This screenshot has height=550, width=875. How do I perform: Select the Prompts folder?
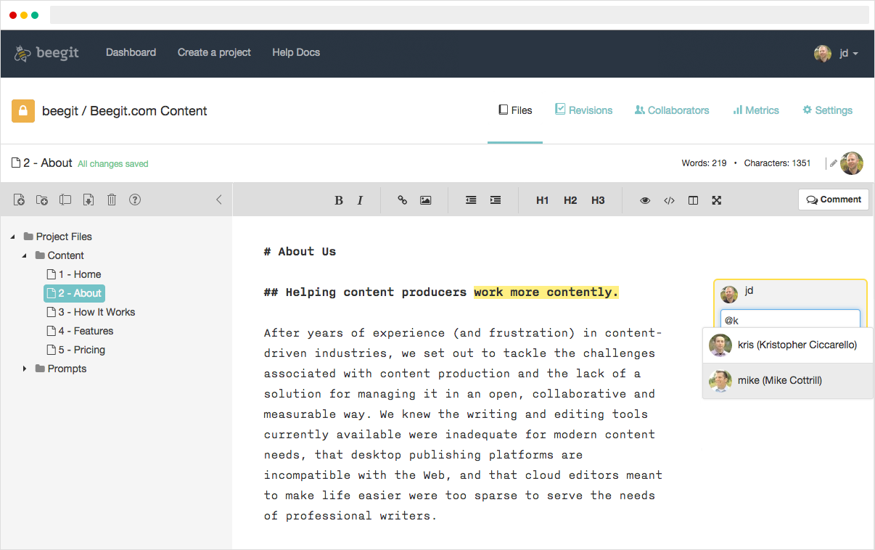point(61,369)
